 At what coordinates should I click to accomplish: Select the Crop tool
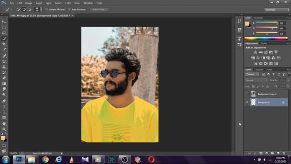click(4, 44)
